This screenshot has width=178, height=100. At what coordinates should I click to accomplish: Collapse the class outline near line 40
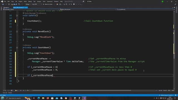coord(18,81)
